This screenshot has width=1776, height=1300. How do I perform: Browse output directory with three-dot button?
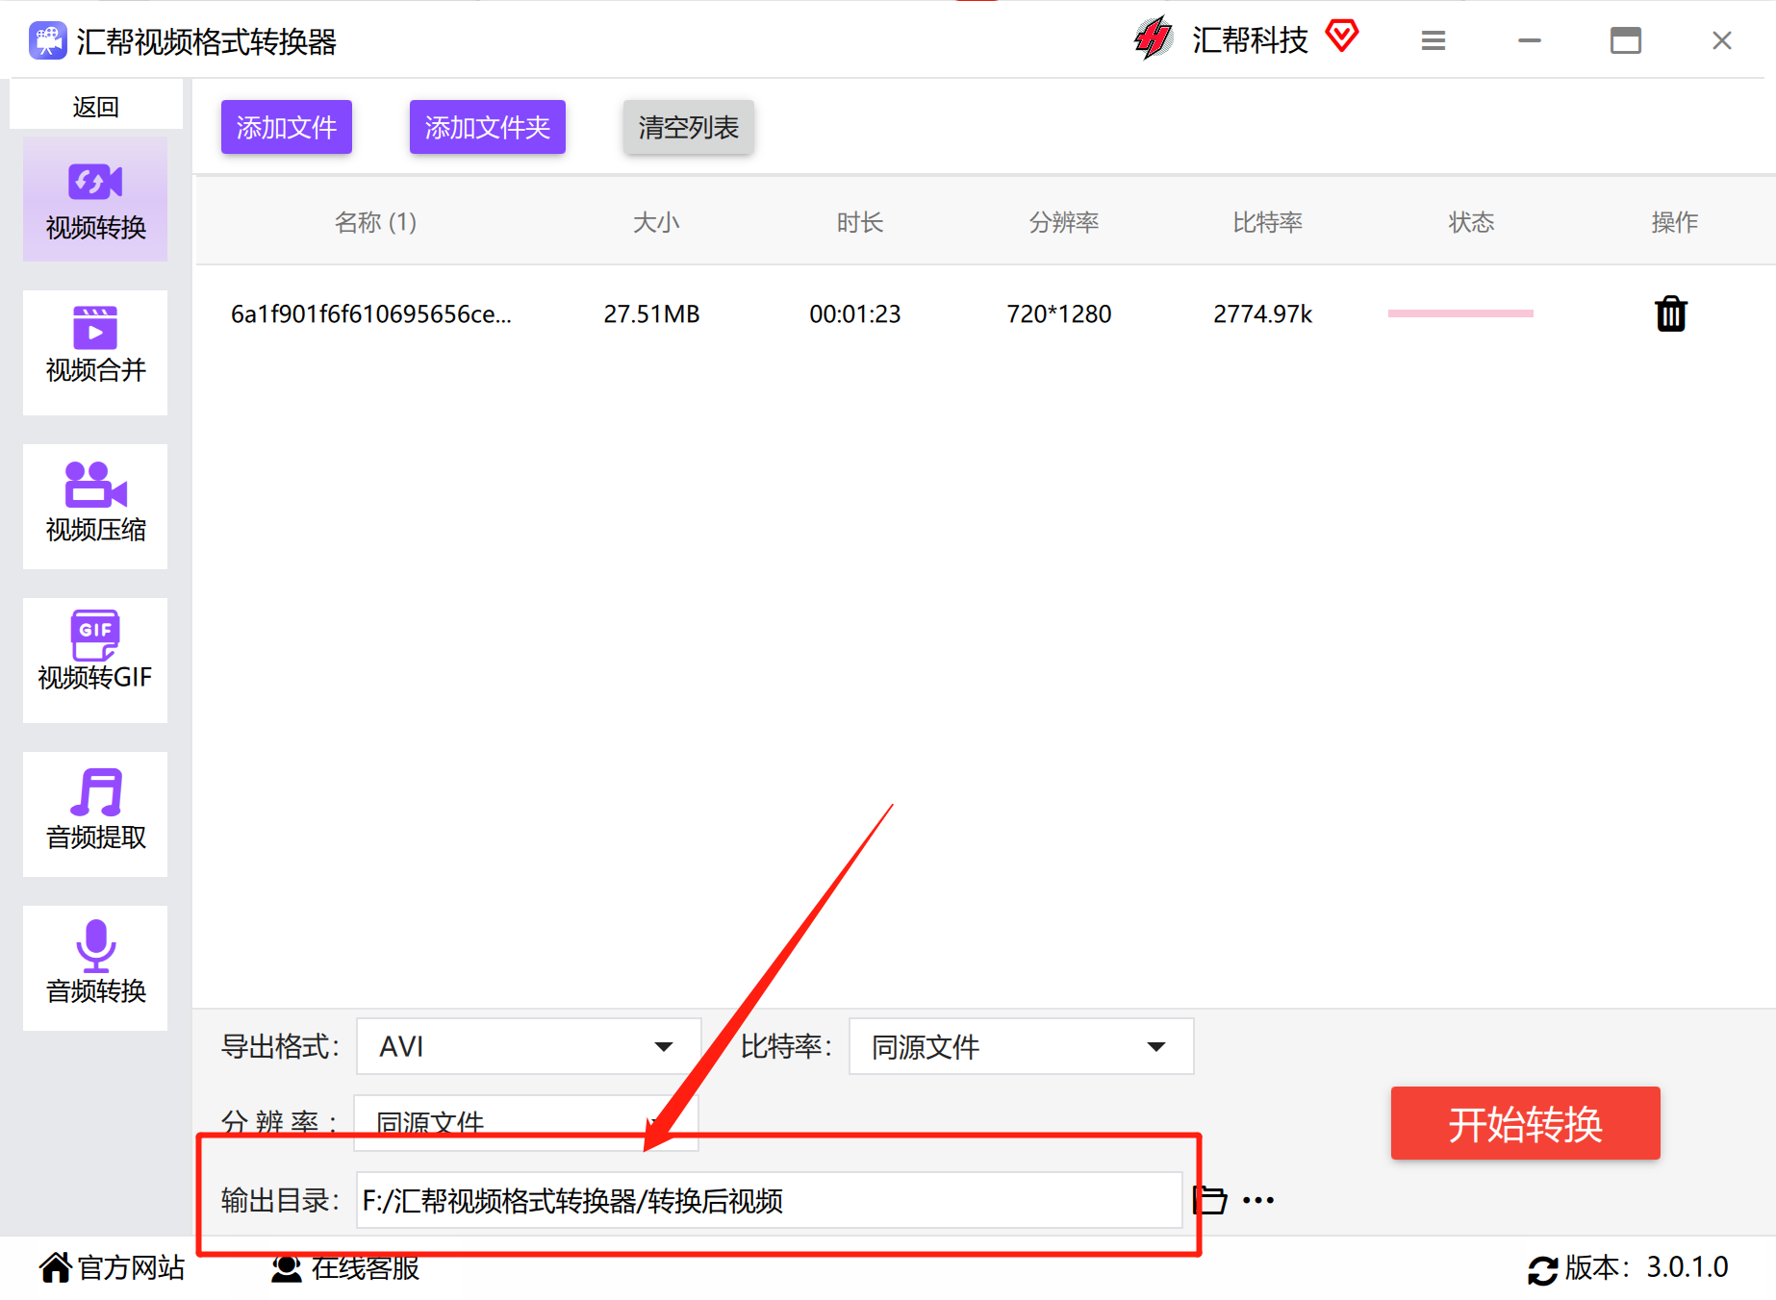coord(1258,1200)
